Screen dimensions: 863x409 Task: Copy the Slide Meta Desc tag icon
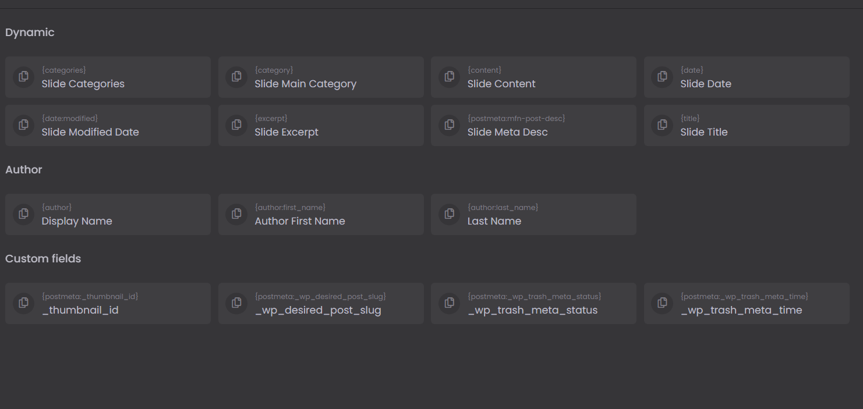point(449,125)
